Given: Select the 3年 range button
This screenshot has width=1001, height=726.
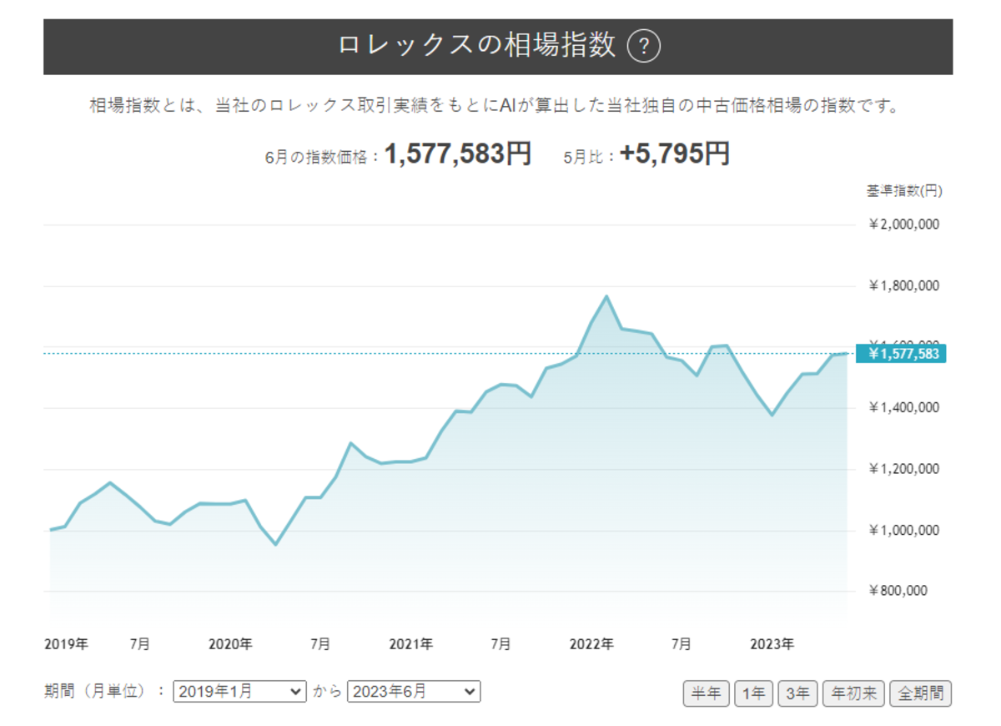Looking at the screenshot, I should pyautogui.click(x=797, y=693).
